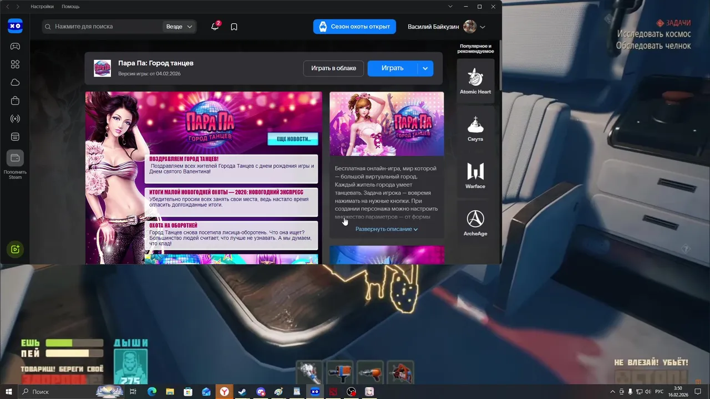Open ArcheAge in recommended list

coord(475,223)
